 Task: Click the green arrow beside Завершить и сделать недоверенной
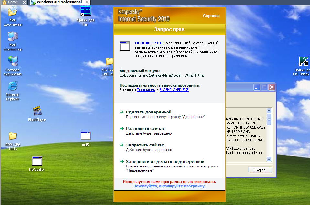pos(122,161)
